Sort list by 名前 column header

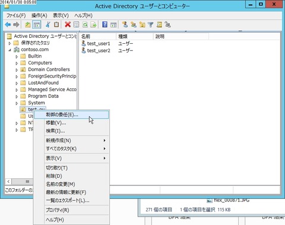pyautogui.click(x=98, y=36)
